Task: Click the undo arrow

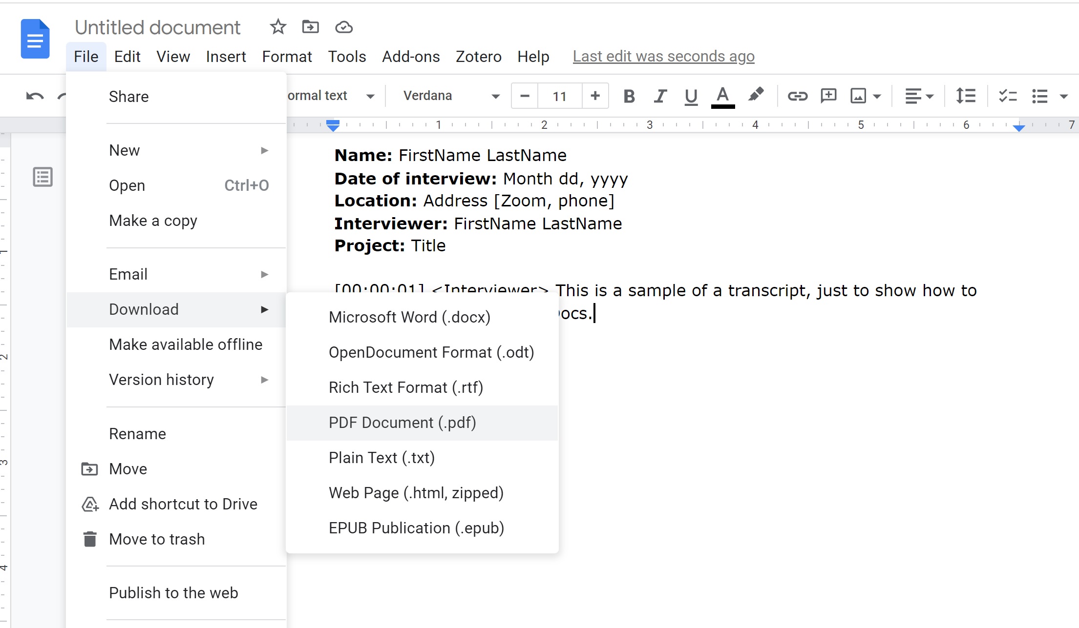Action: pyautogui.click(x=35, y=96)
